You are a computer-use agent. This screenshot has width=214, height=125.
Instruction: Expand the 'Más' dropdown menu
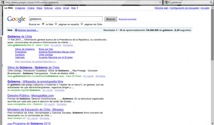pos(75,8)
